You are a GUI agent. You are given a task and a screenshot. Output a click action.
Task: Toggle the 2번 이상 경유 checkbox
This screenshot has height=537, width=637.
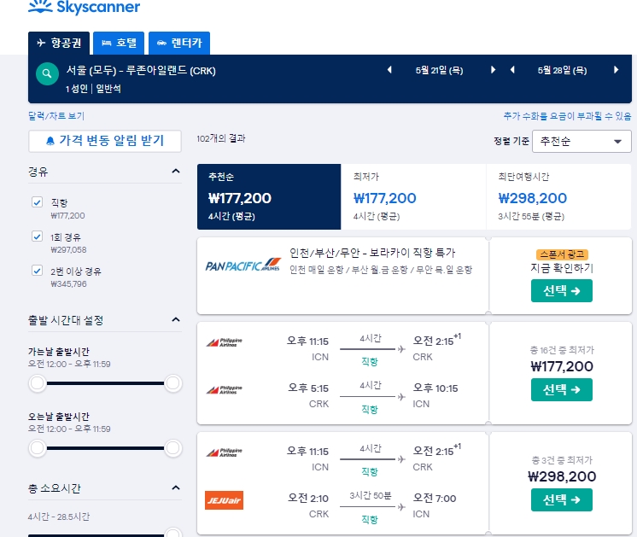pos(37,270)
